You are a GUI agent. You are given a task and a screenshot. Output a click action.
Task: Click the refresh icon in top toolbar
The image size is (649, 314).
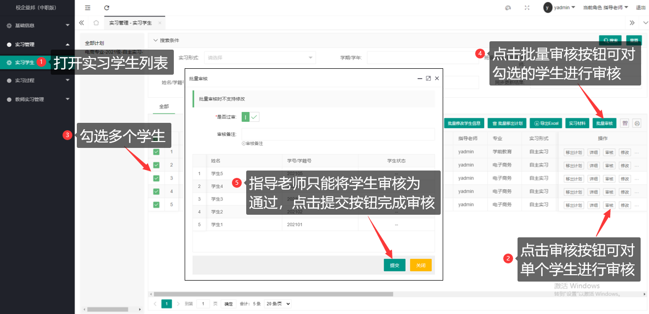107,8
